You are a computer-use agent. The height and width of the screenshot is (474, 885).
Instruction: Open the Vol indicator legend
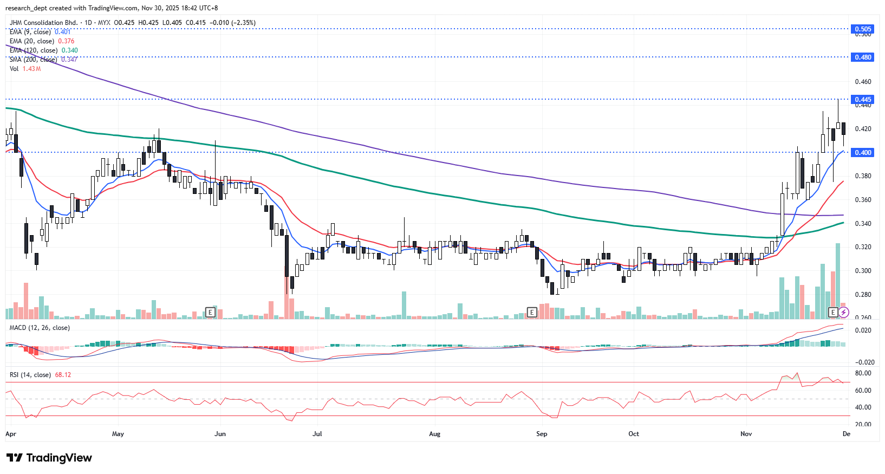coord(14,69)
